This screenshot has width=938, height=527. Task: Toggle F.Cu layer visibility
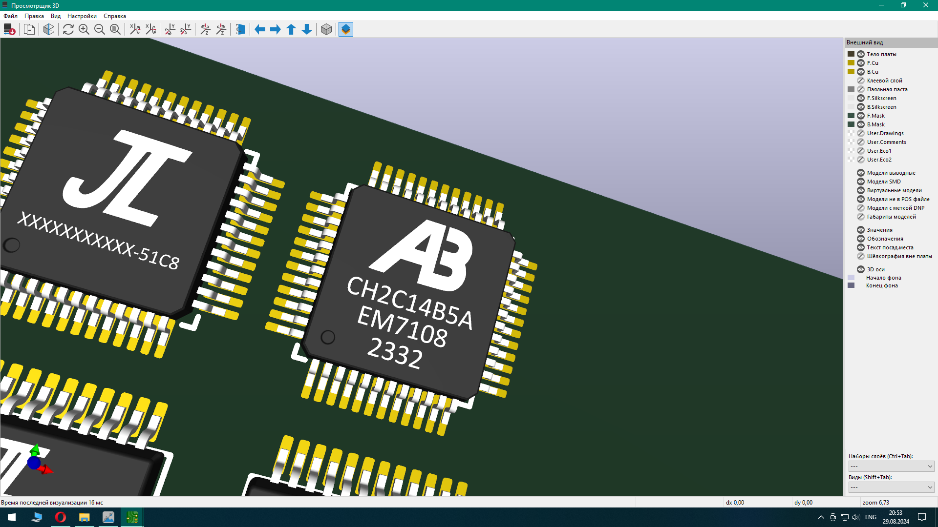tap(861, 63)
